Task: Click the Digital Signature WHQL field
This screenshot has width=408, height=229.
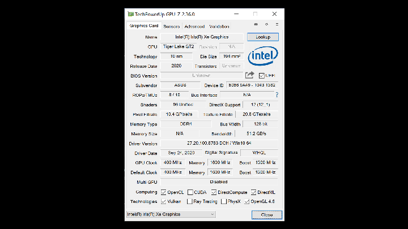Action: [x=259, y=153]
